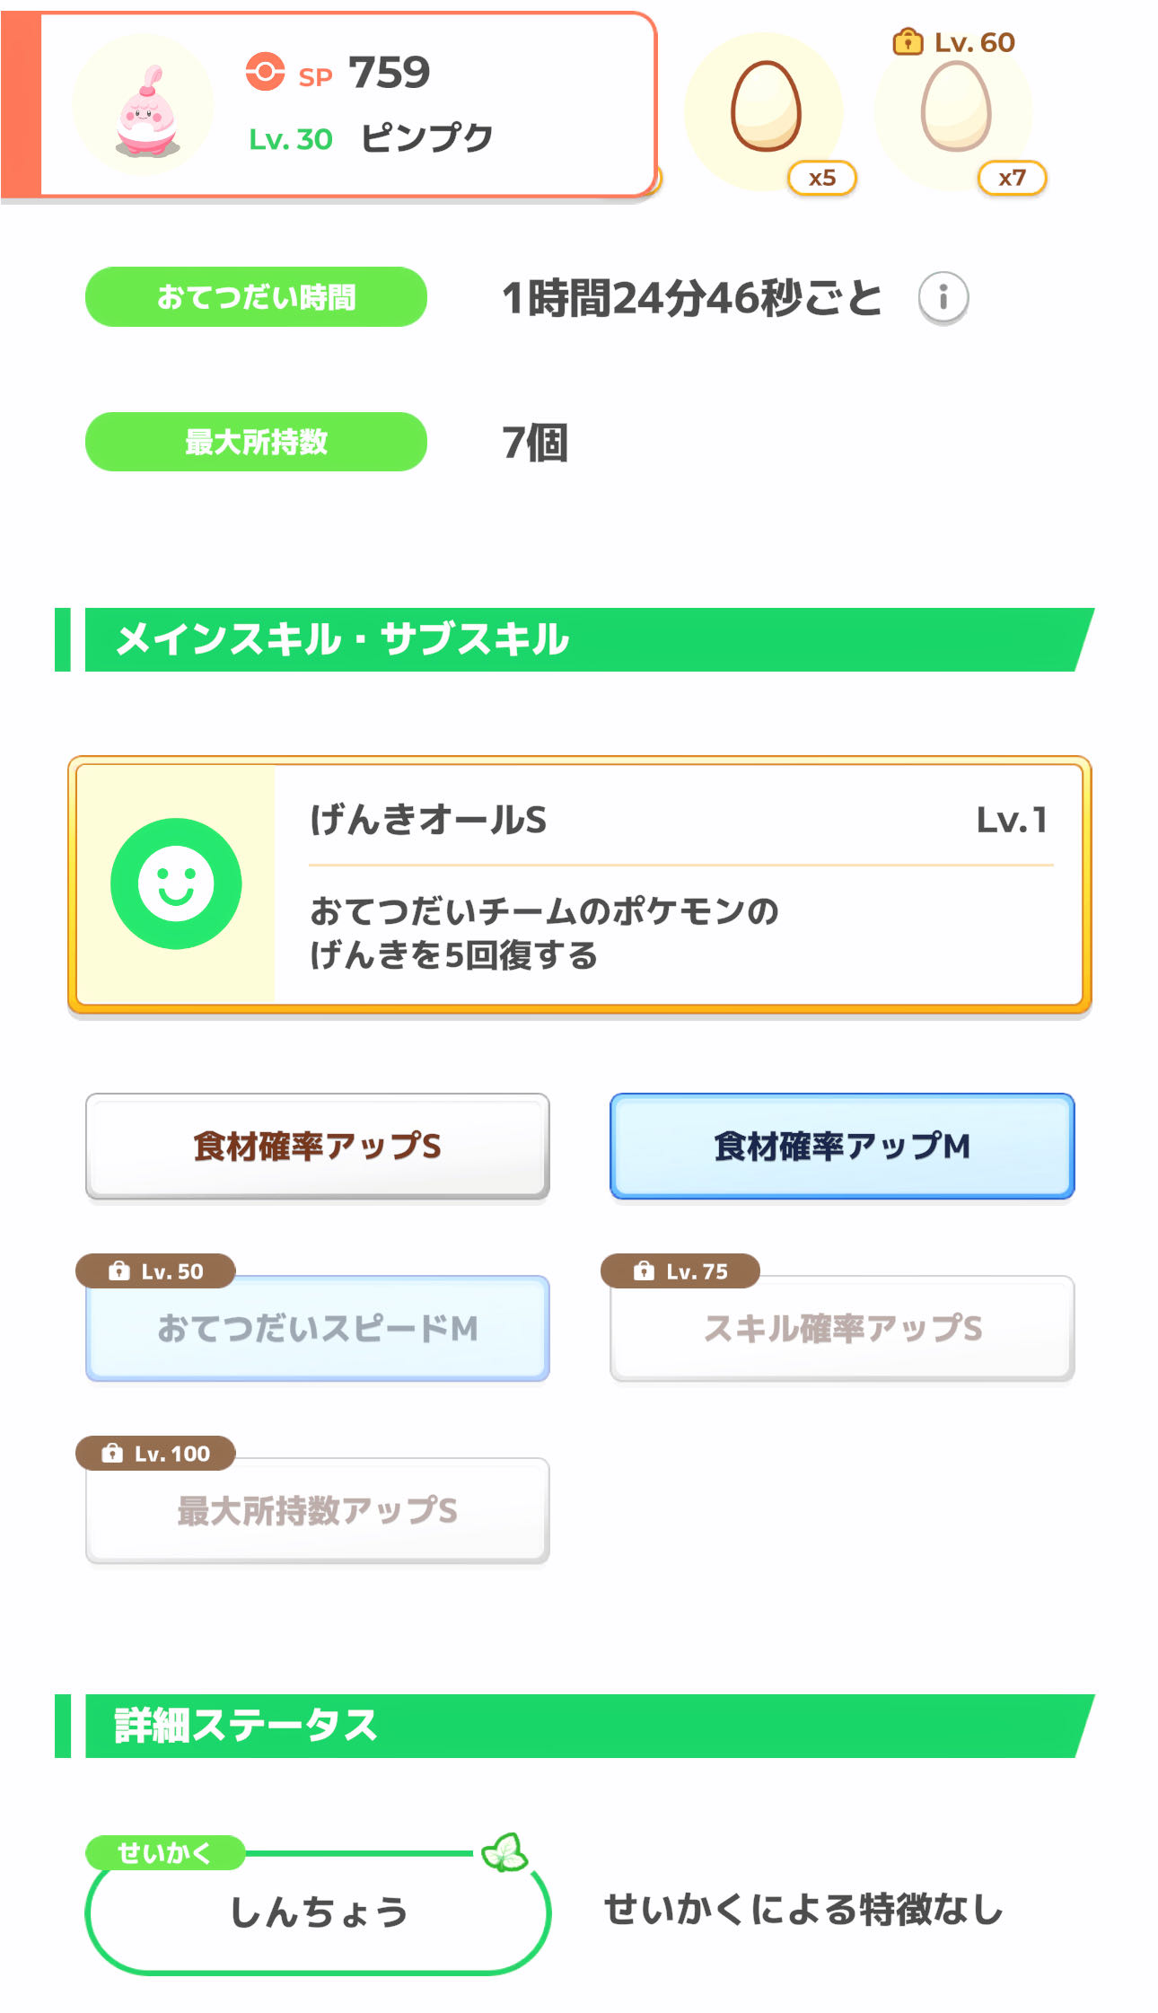Tap the green smiley main skill icon
This screenshot has width=1158, height=2013.
pos(176,883)
